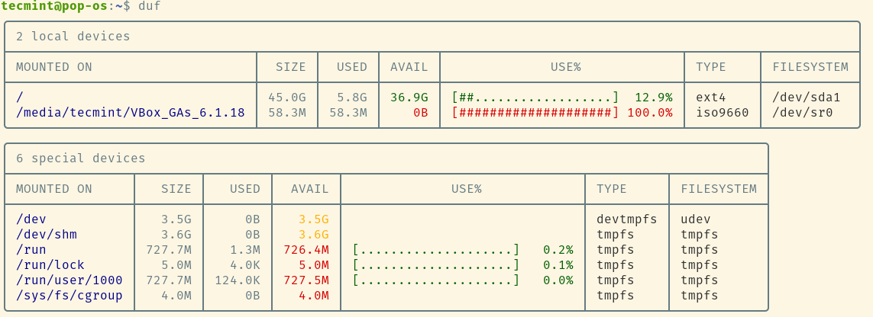Select the /media/tecmint/VBox_GAs_6.1.18 mount path
Screen dimensions: 873x317
[x=130, y=113]
